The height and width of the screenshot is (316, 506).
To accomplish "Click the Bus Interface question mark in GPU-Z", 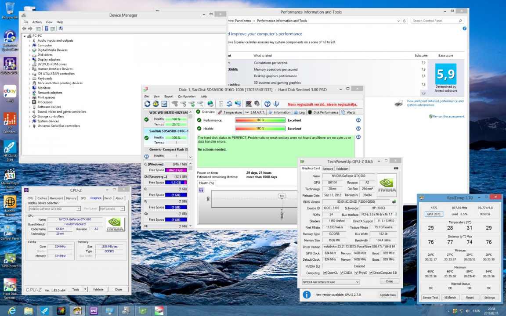I will click(396, 215).
